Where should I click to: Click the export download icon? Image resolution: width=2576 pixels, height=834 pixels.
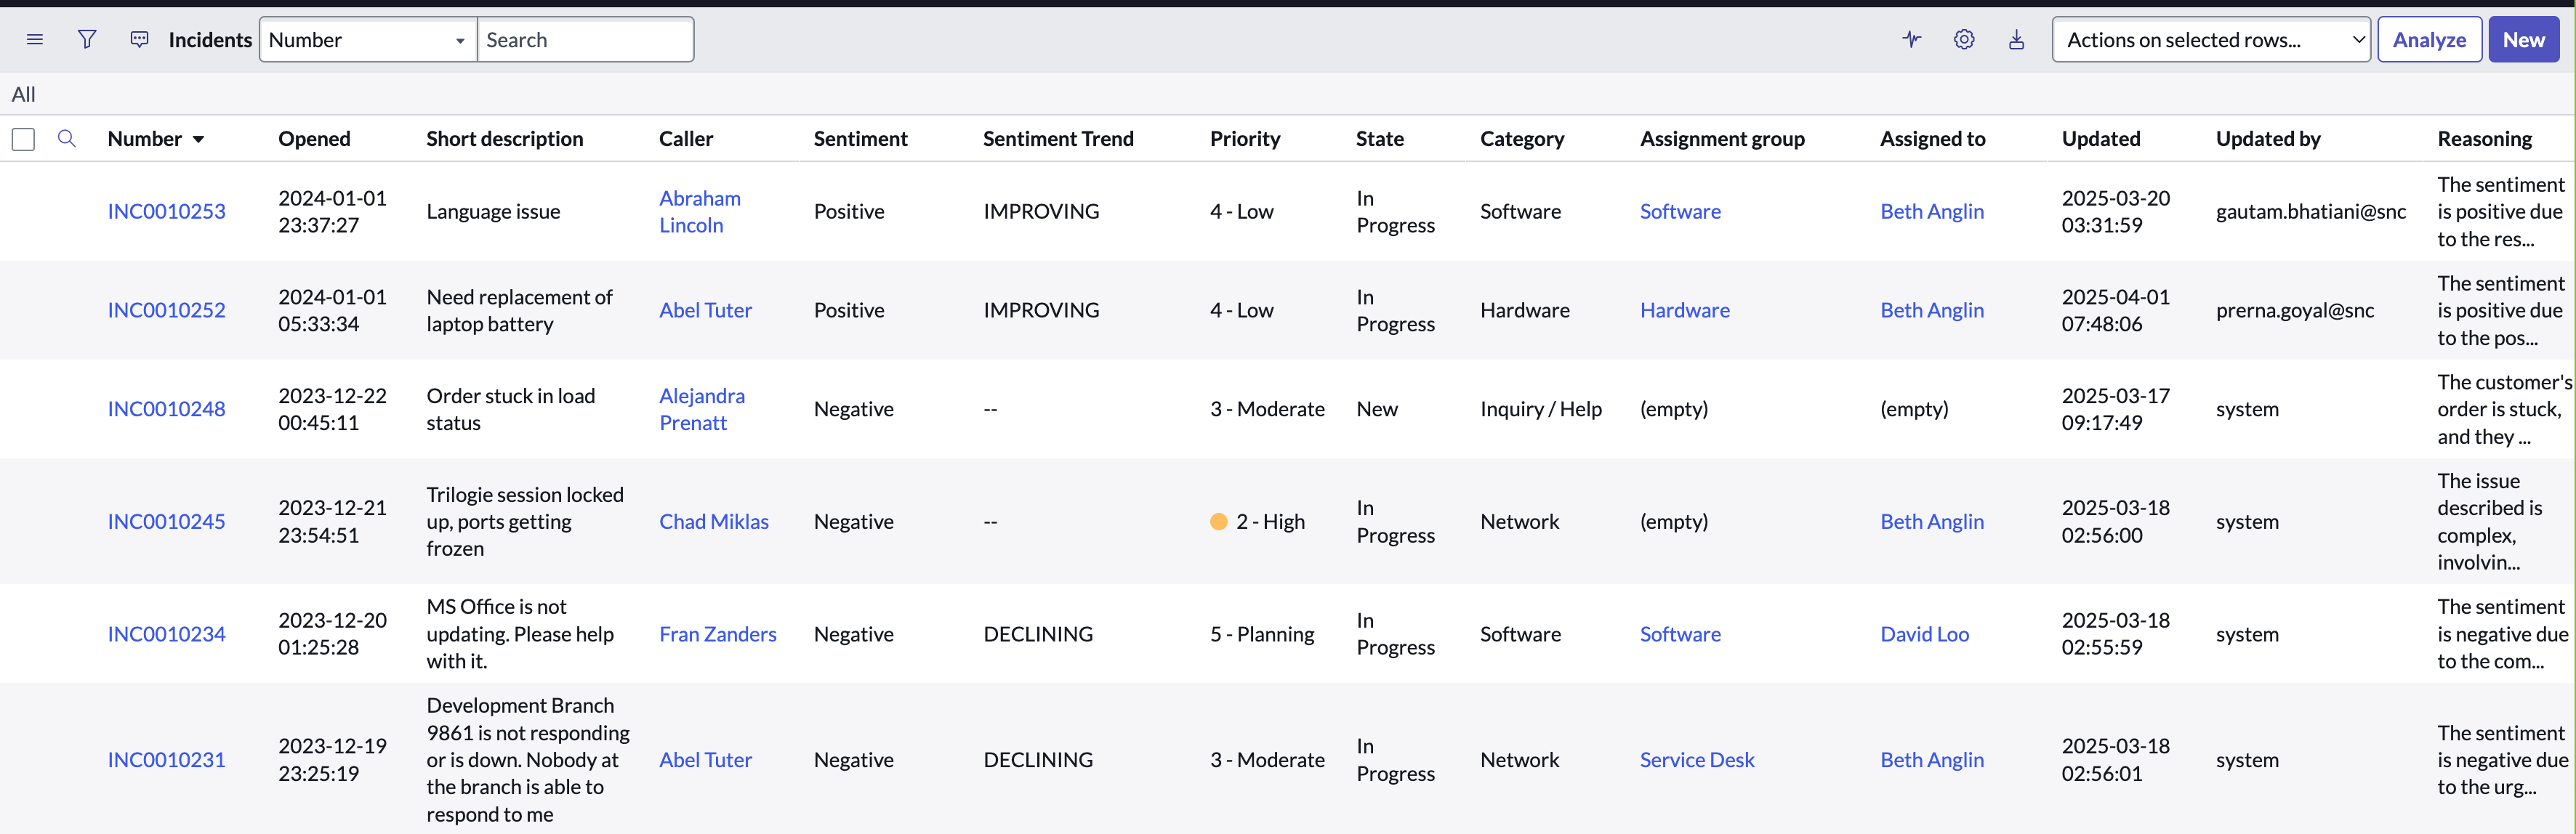(x=2017, y=40)
